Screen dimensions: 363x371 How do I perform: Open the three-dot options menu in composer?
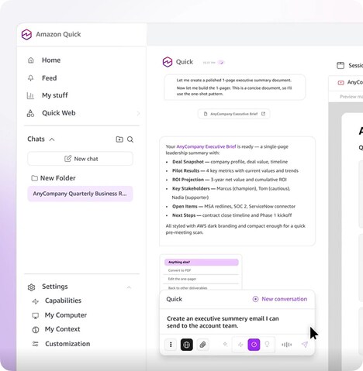click(171, 345)
